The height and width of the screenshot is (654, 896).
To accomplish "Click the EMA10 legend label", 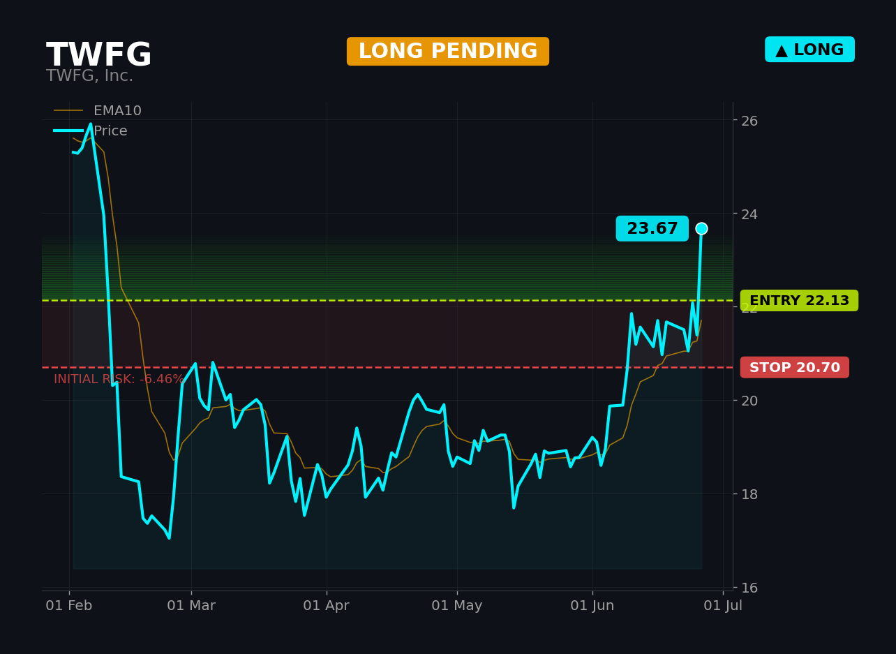I will (117, 111).
